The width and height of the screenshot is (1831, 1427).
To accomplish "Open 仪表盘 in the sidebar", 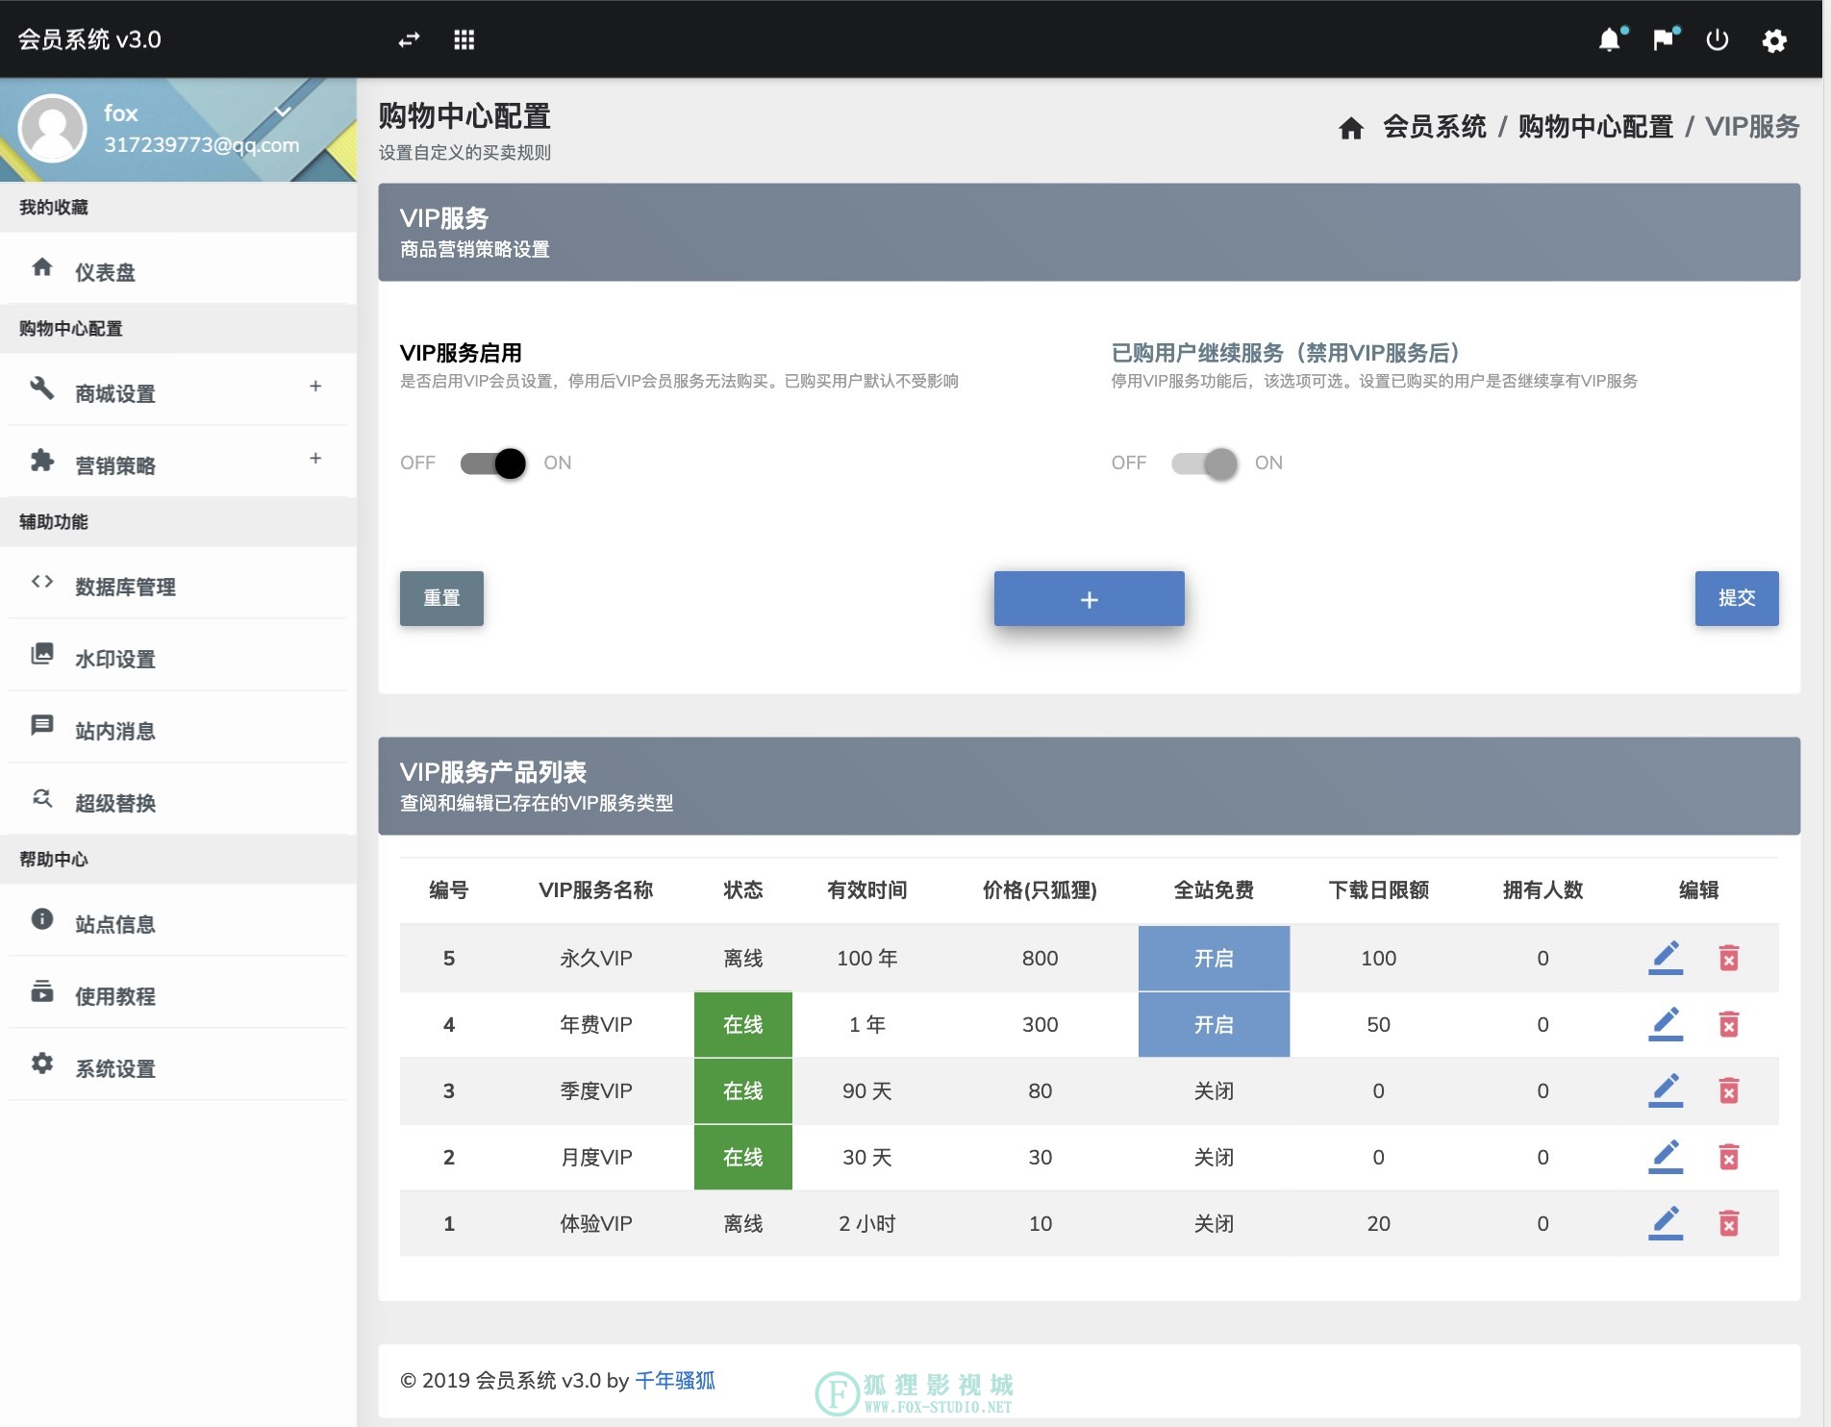I will [178, 270].
